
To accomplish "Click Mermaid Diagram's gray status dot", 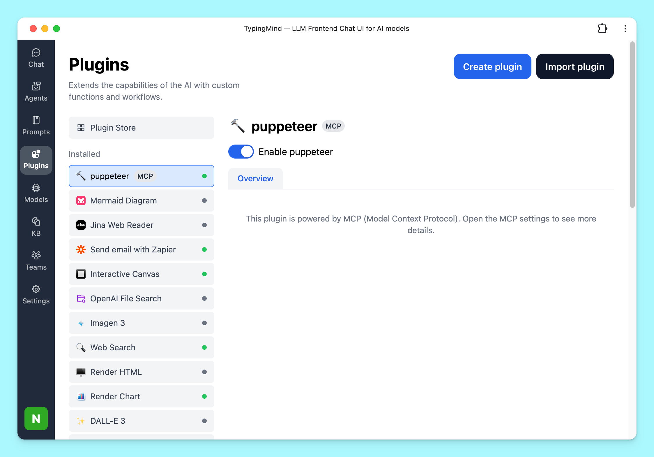I will (204, 201).
